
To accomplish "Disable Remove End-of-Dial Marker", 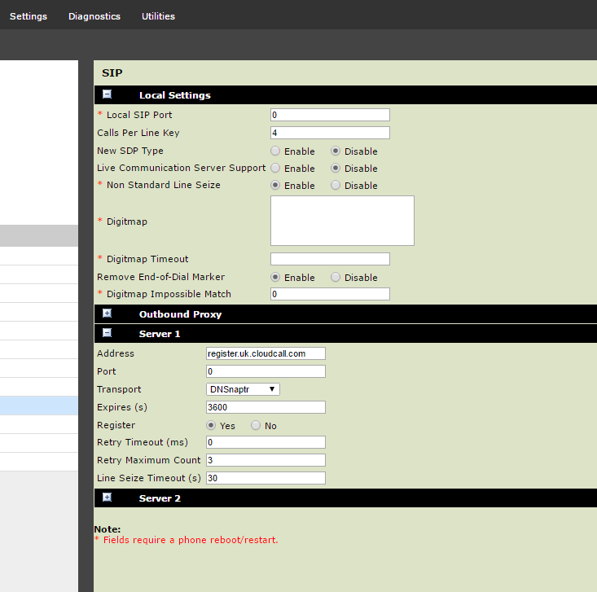I will click(336, 277).
